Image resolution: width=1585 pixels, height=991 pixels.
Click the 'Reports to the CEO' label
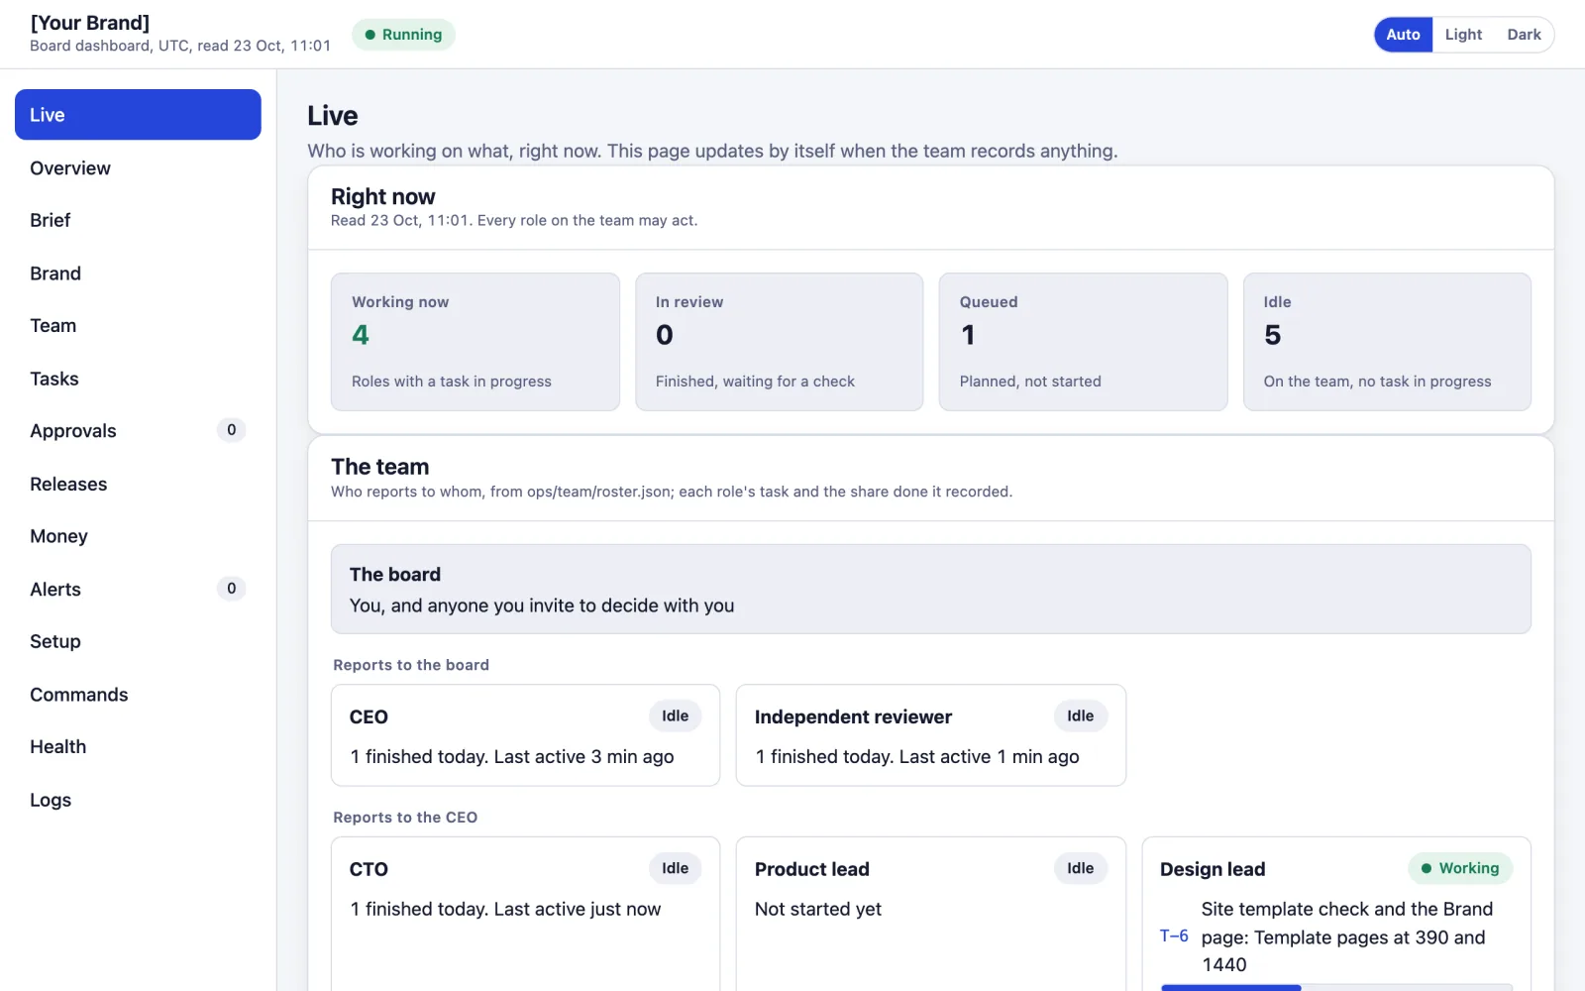(405, 818)
